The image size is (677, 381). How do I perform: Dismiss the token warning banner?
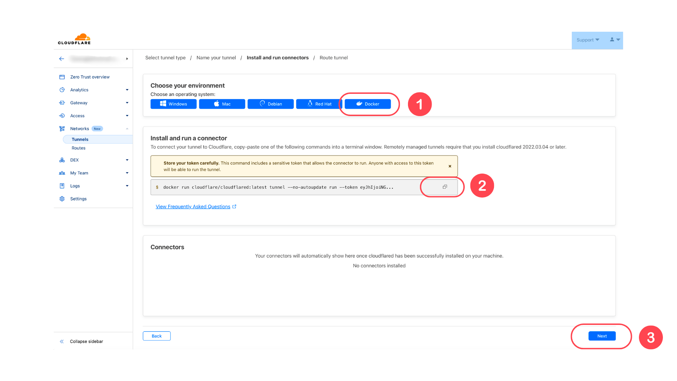450,166
